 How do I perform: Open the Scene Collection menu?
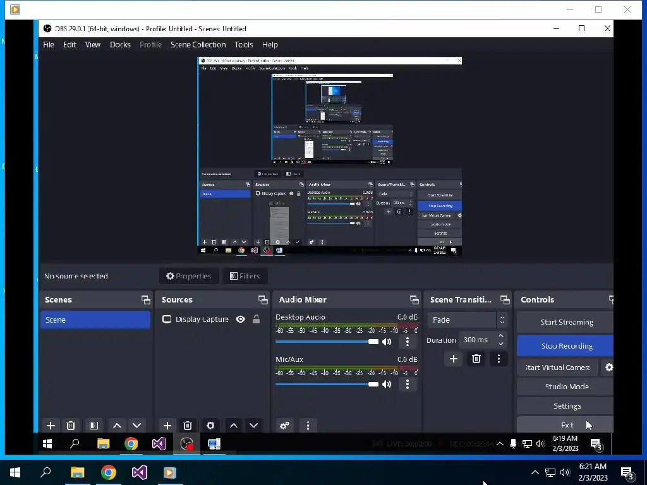click(x=198, y=45)
